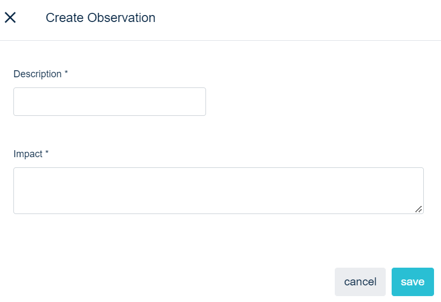Dismiss the form using the X icon
Screen dimensions: 441x302
(x=10, y=18)
